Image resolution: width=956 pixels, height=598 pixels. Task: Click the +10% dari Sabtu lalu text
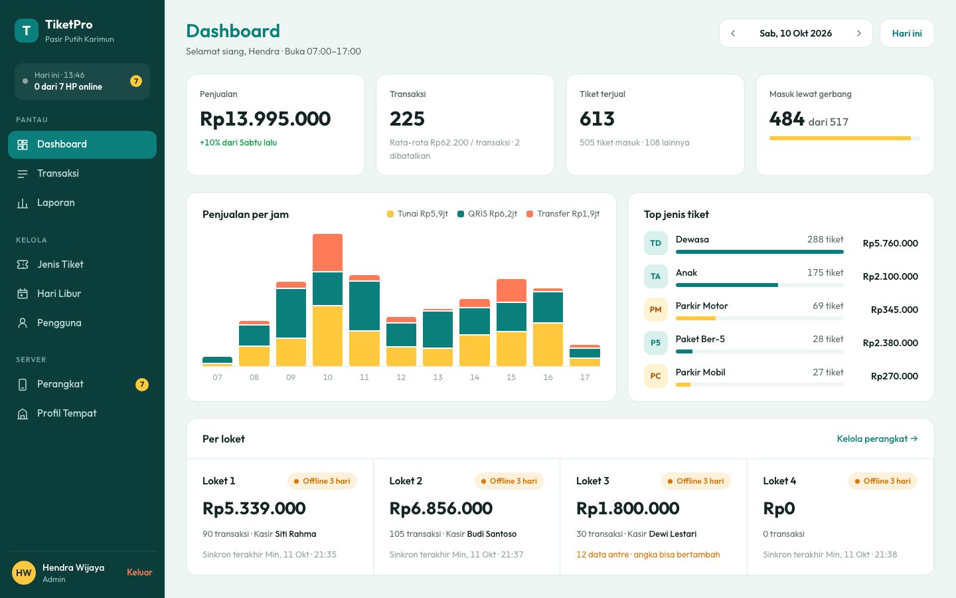pos(238,143)
